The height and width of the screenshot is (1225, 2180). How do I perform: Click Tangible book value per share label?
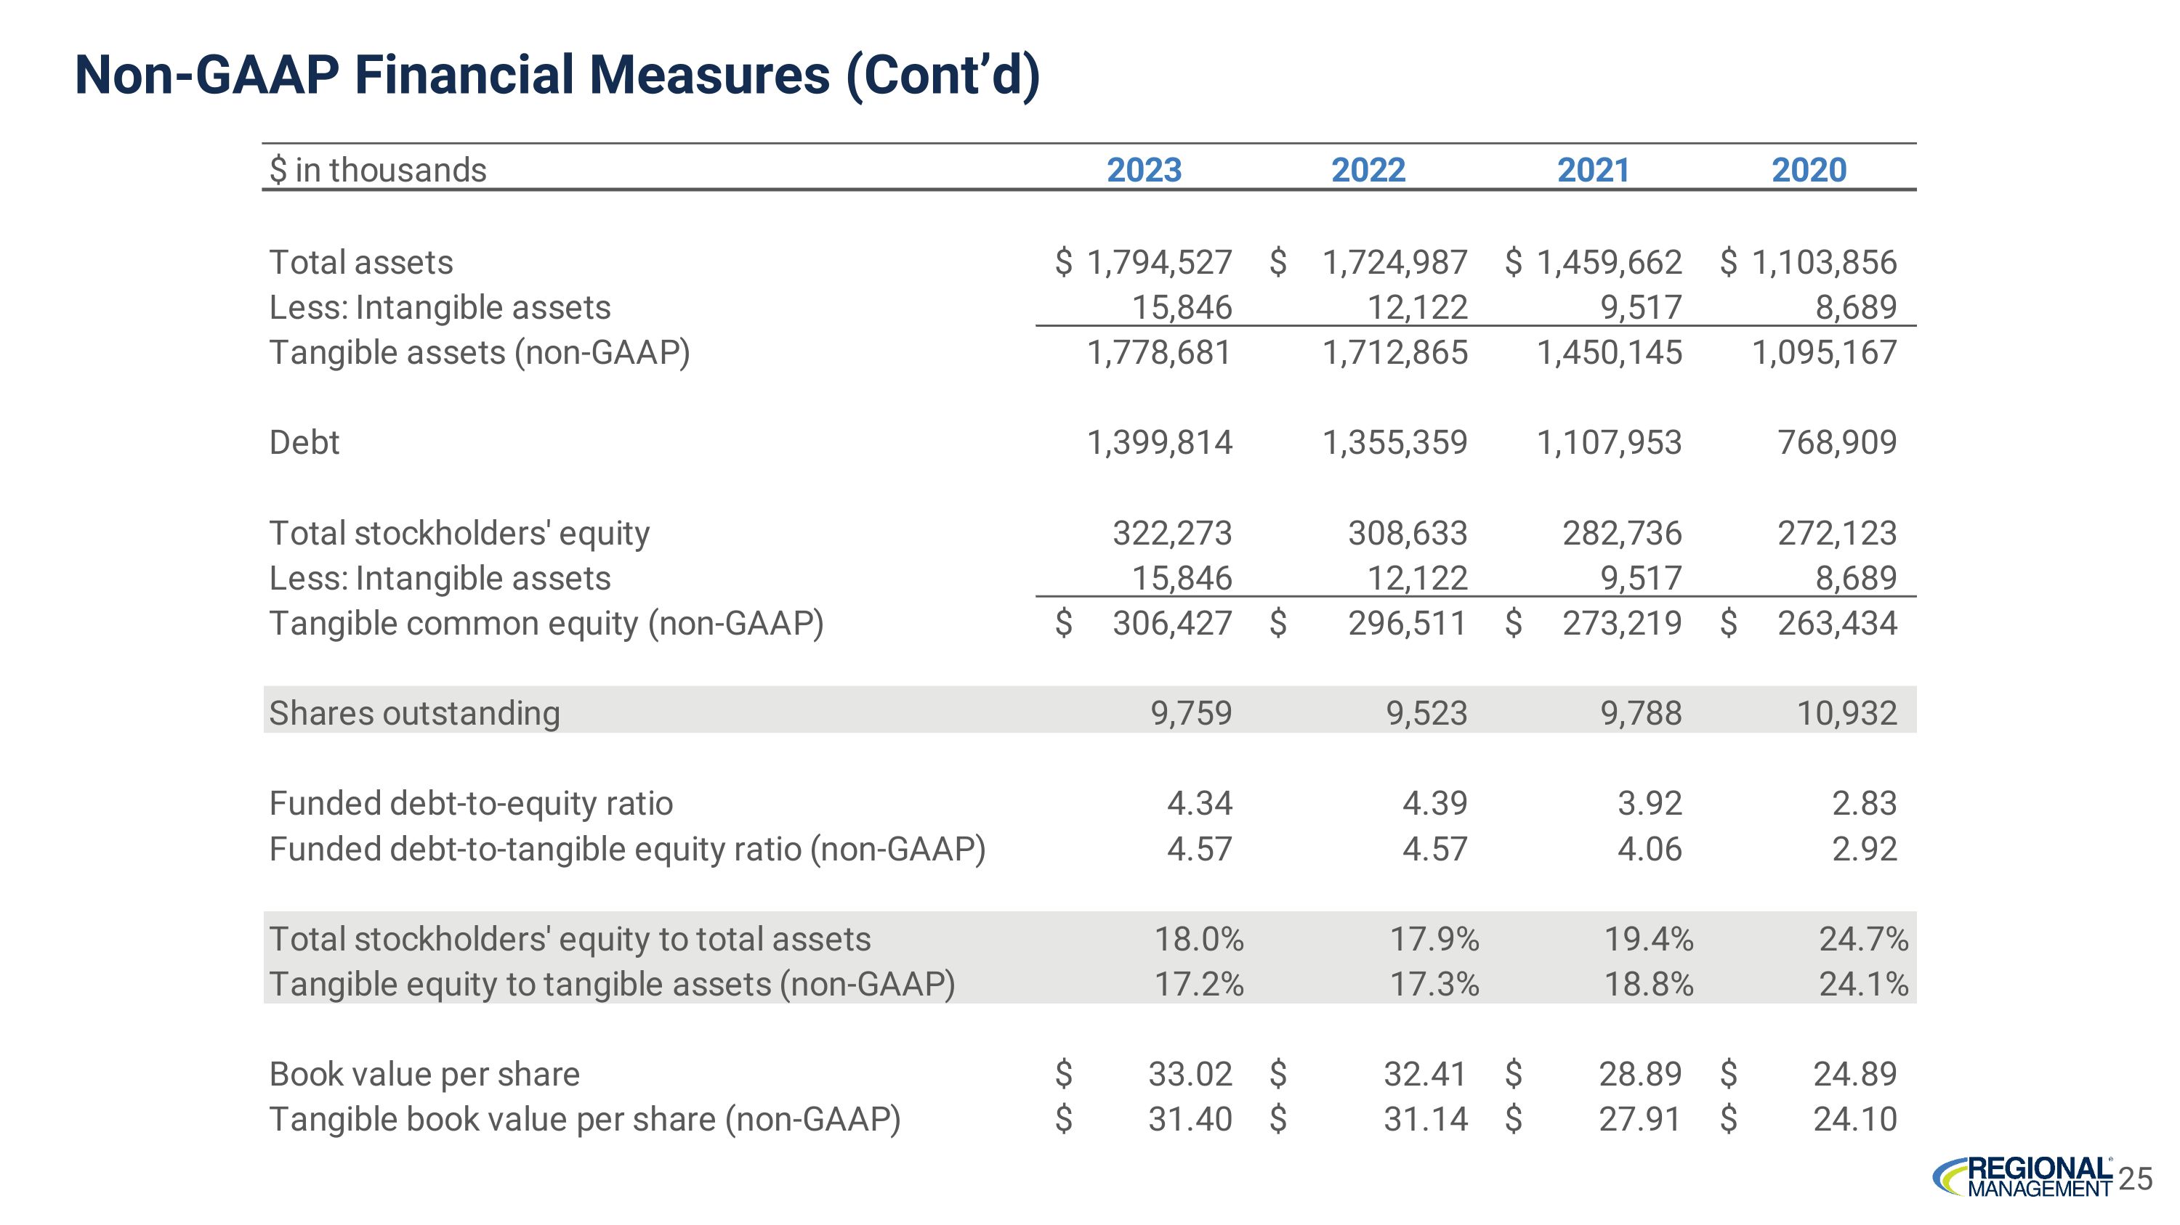click(x=584, y=1119)
